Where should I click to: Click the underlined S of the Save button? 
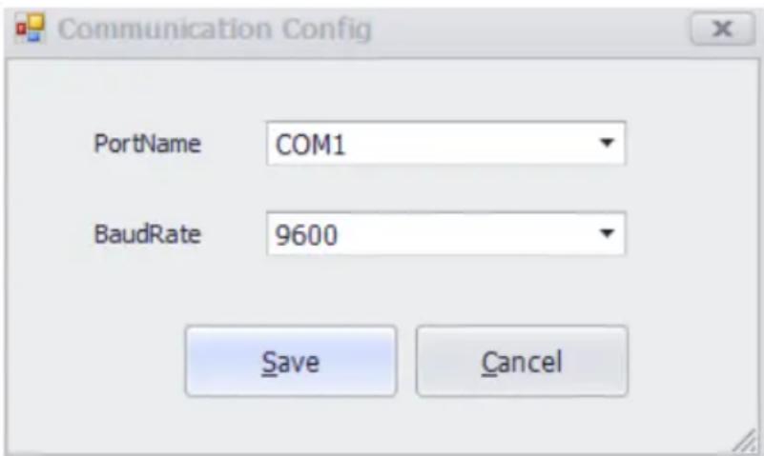[269, 363]
